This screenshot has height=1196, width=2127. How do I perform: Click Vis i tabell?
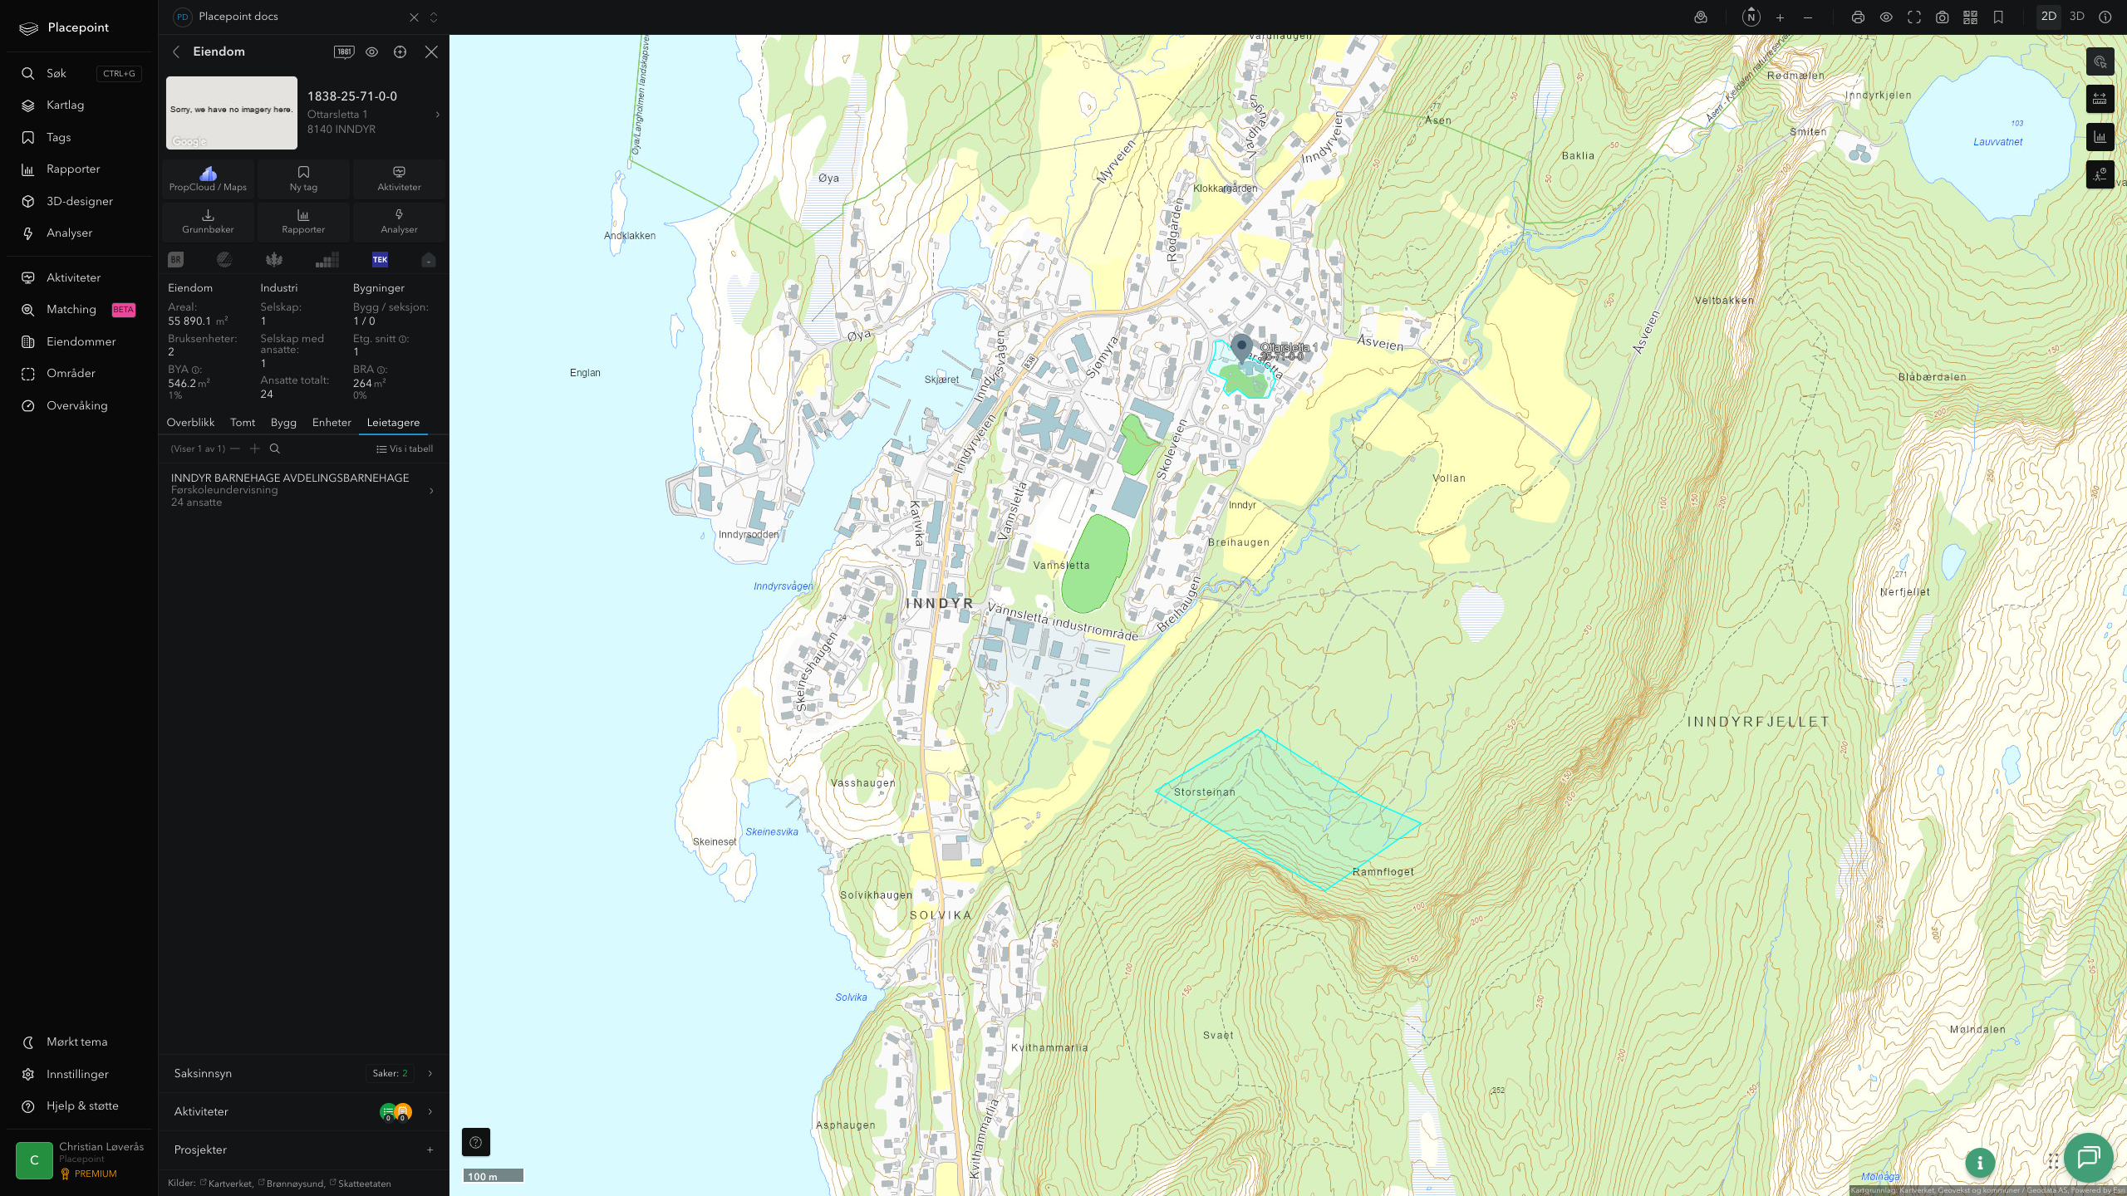(x=405, y=448)
